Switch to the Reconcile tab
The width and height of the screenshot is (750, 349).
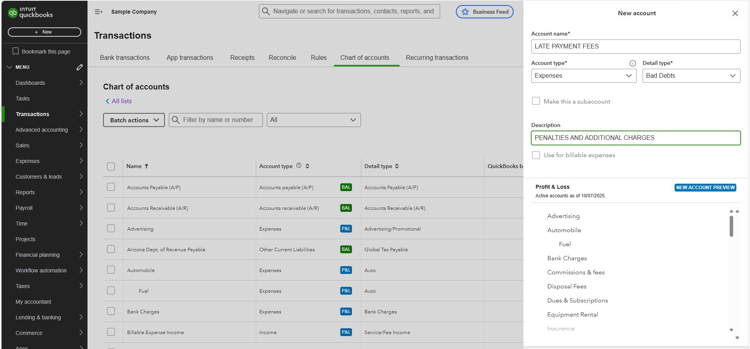(x=282, y=57)
